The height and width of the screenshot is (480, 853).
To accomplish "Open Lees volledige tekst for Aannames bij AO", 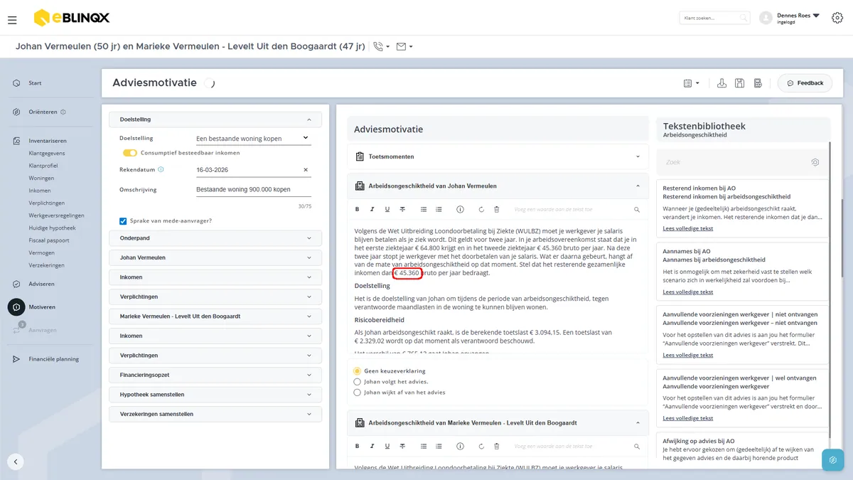I will point(687,292).
